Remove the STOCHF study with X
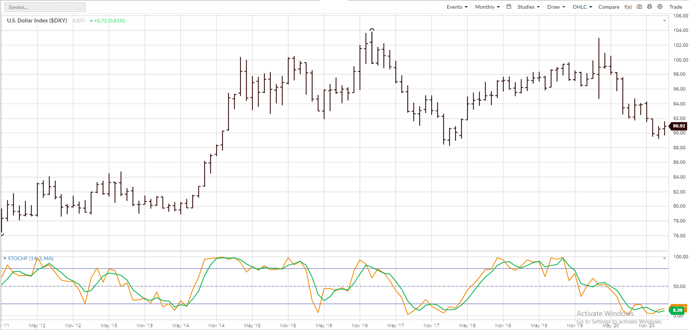689x330 pixels. click(5, 258)
